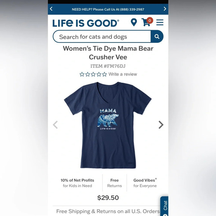Click '10% of Net Profits for Kids in Need'

77,183
